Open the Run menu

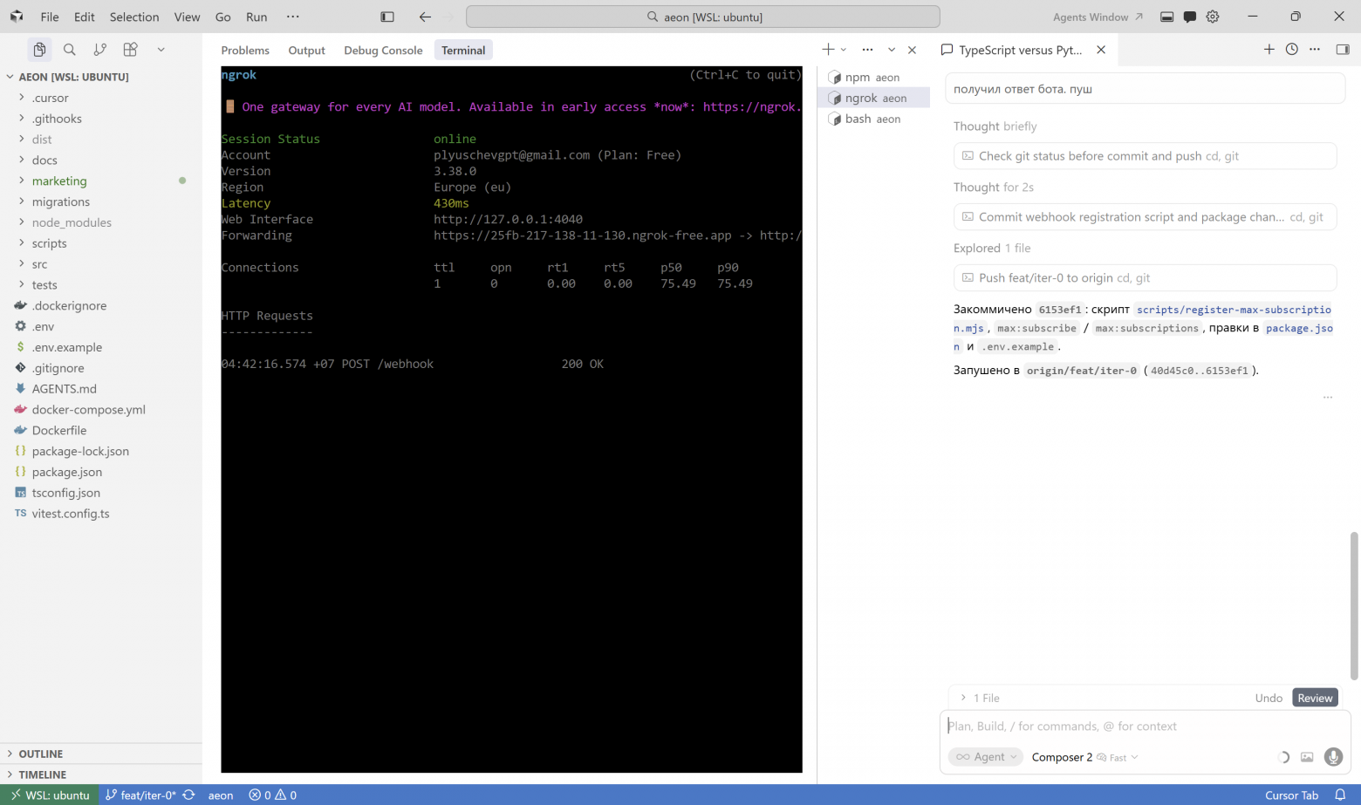(x=256, y=17)
